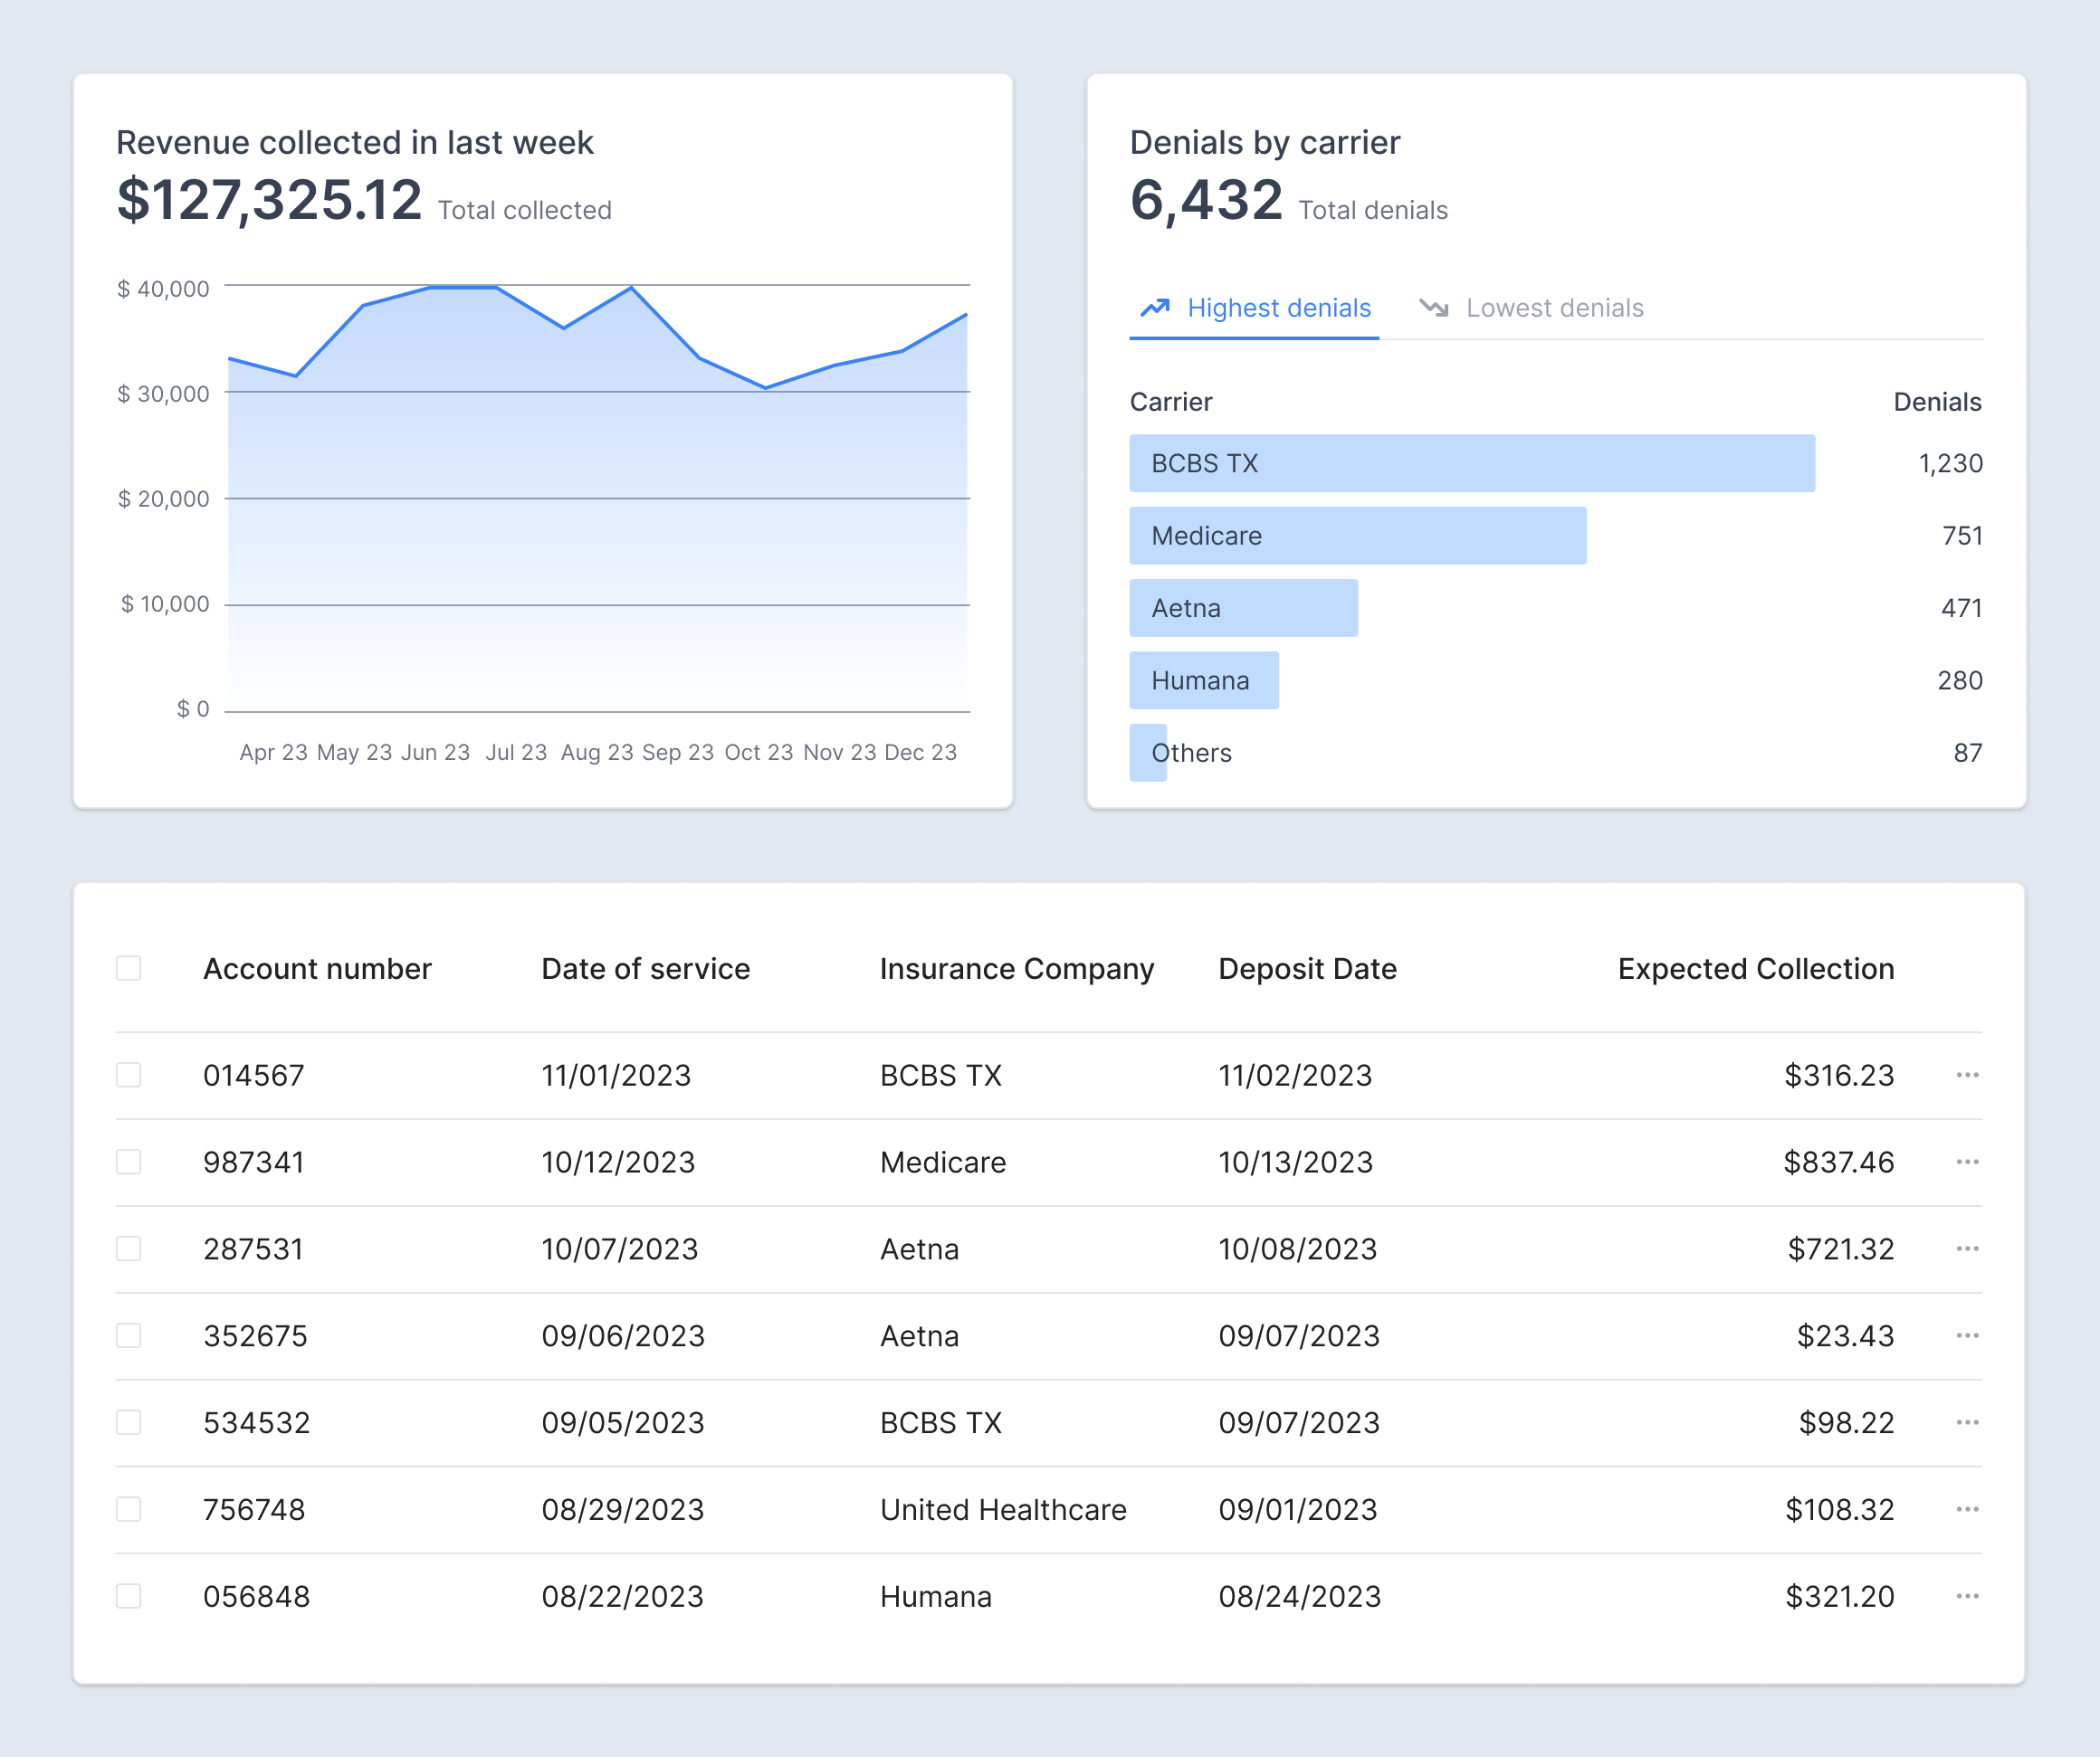This screenshot has height=1757, width=2100.
Task: Click expected collection $108.32
Action: click(1840, 1510)
